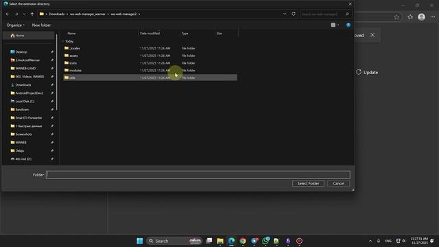Open Telegram from the taskbar
The width and height of the screenshot is (439, 247).
[254, 241]
